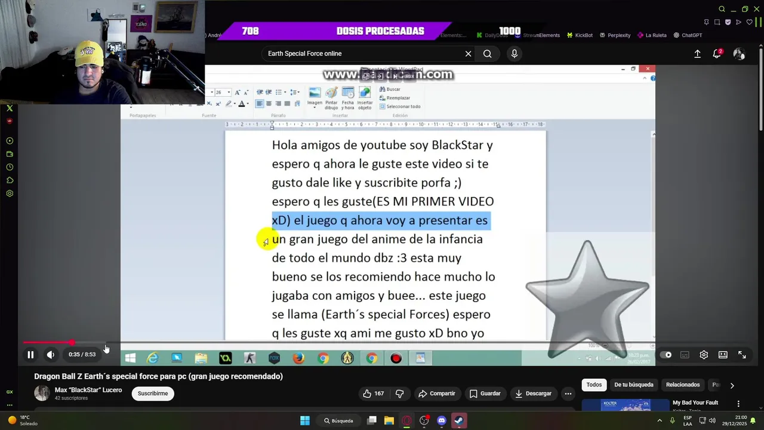Click the Suscribirme button
Image resolution: width=764 pixels, height=430 pixels.
point(153,394)
